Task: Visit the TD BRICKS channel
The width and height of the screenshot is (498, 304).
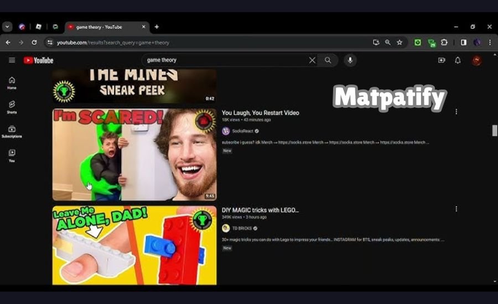Action: pyautogui.click(x=242, y=228)
